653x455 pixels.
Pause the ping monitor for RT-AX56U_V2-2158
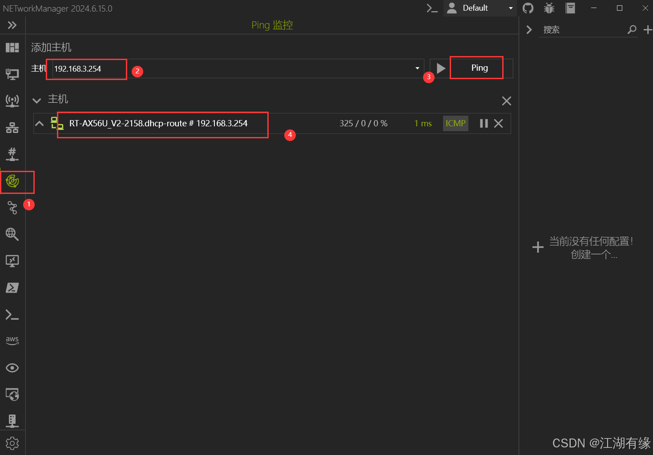[x=484, y=123]
